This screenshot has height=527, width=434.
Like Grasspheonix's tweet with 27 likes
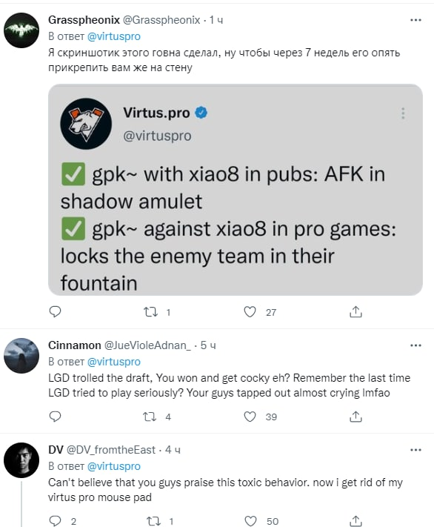click(x=250, y=312)
